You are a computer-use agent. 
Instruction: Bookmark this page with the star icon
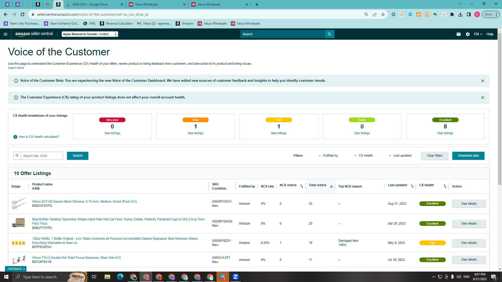[383, 14]
